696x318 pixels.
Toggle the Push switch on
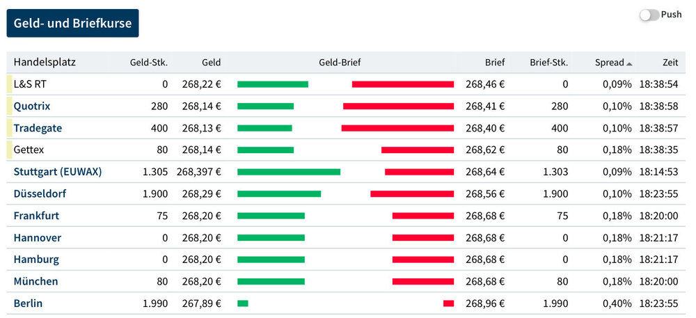coord(649,15)
